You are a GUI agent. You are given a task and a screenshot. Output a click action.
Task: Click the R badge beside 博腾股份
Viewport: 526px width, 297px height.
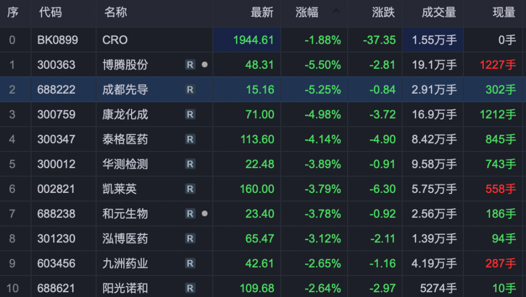pos(190,65)
